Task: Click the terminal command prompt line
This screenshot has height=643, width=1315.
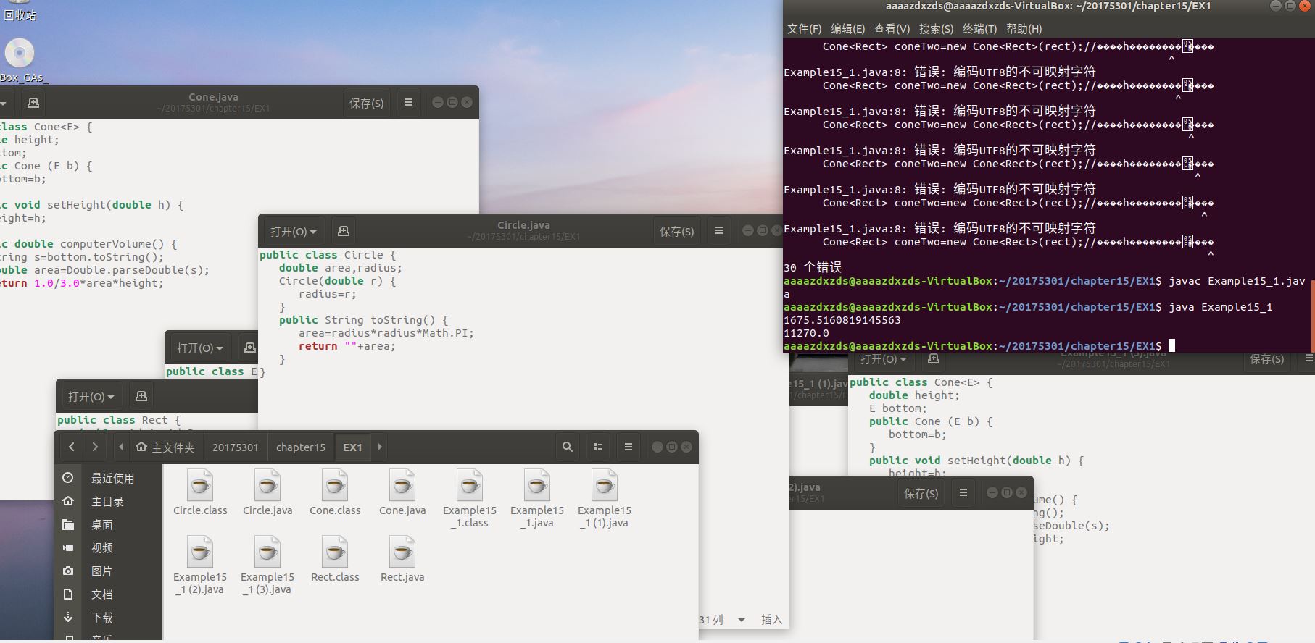Action: click(979, 346)
